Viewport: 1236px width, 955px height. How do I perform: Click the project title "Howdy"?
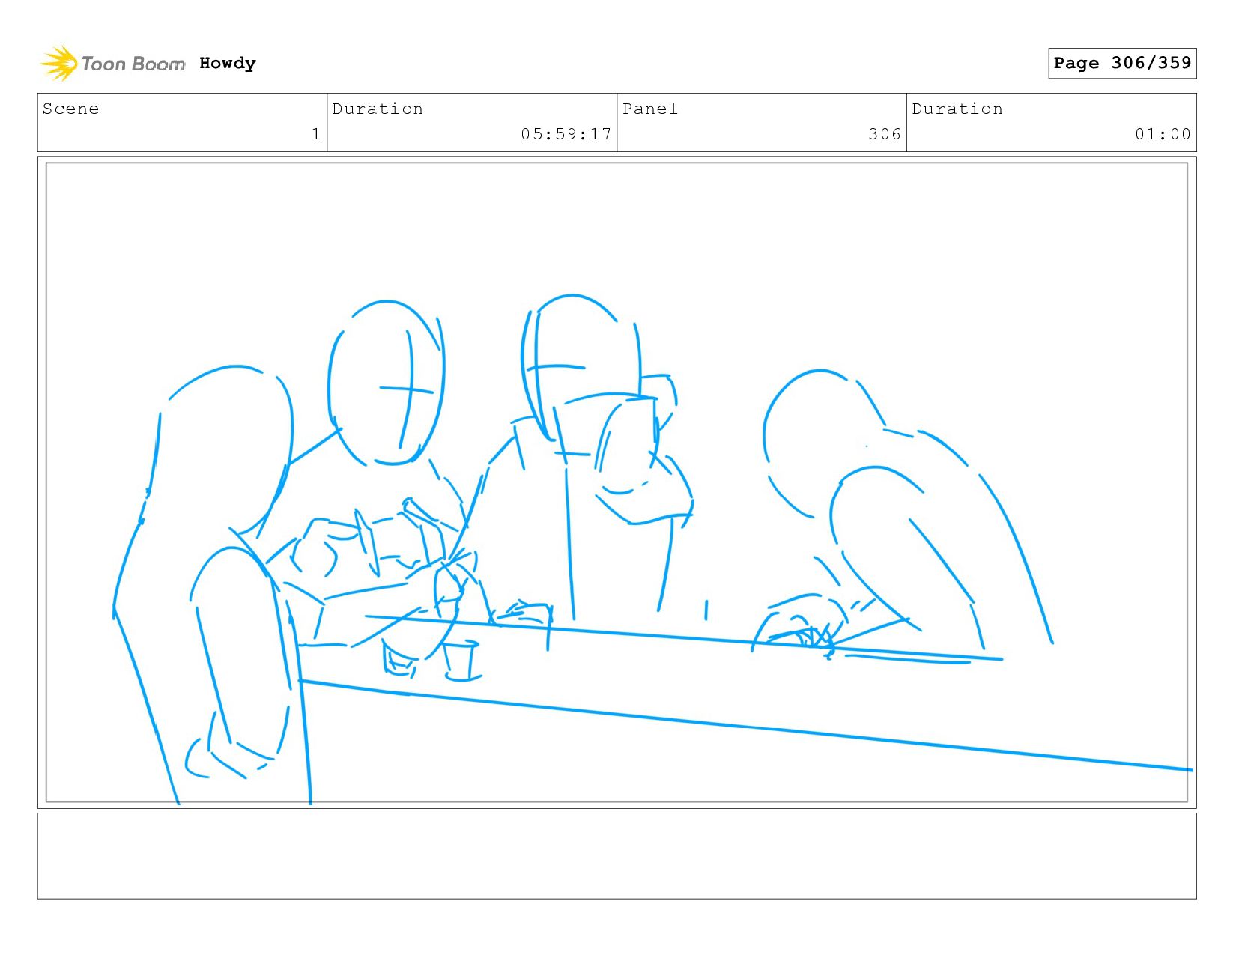click(x=228, y=63)
